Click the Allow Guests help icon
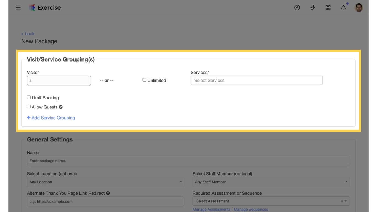The width and height of the screenshot is (377, 212). click(x=61, y=107)
